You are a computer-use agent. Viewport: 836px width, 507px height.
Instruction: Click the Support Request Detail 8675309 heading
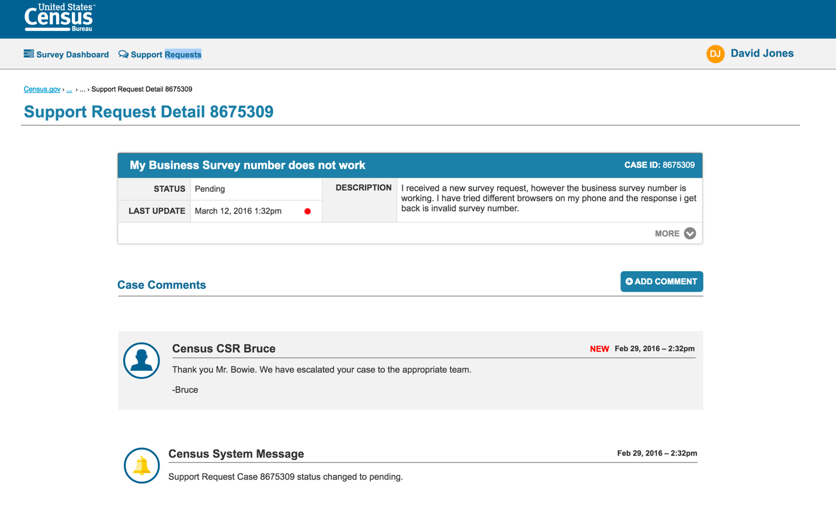148,112
